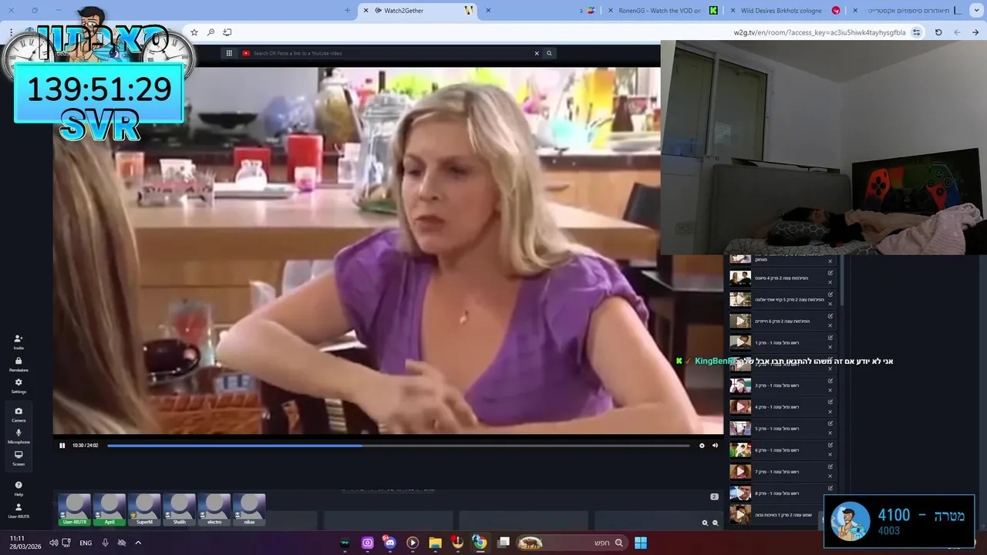Toggle Screen sharing in the sidebar
Viewport: 987px width, 555px height.
pos(19,458)
